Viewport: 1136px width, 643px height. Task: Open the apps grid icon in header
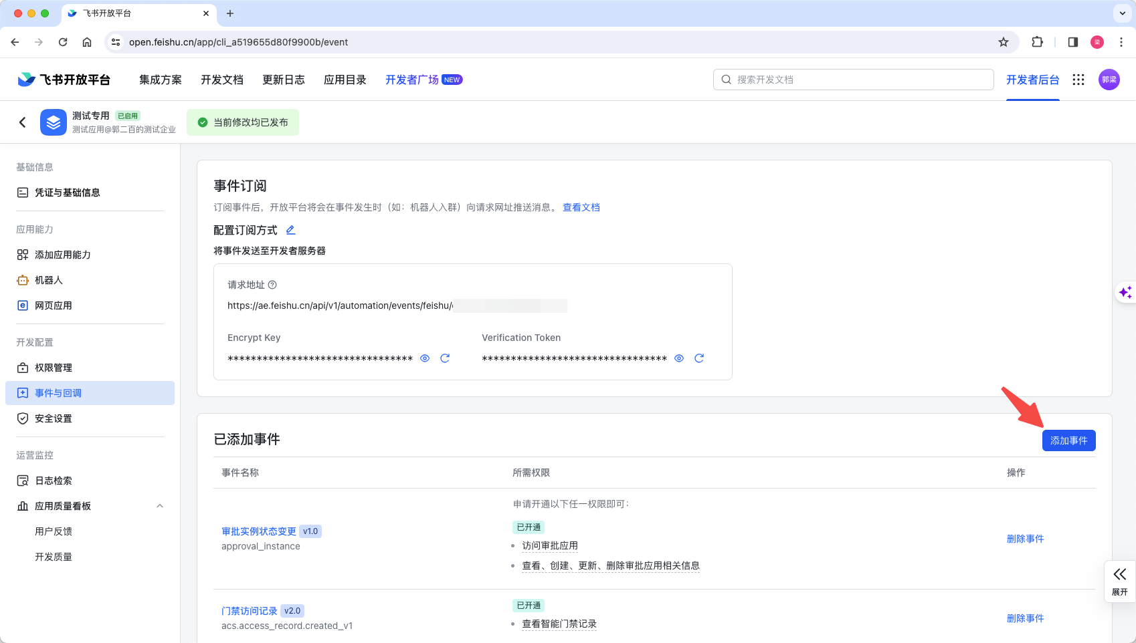(x=1078, y=80)
